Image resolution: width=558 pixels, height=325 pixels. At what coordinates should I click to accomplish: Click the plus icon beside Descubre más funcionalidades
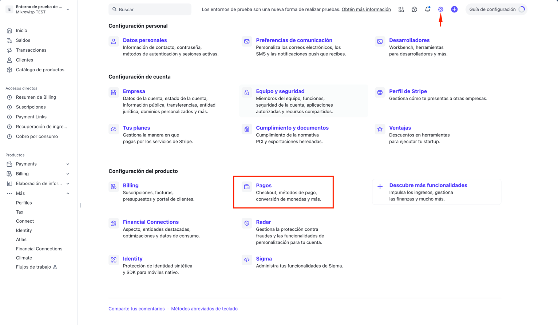coord(380,187)
